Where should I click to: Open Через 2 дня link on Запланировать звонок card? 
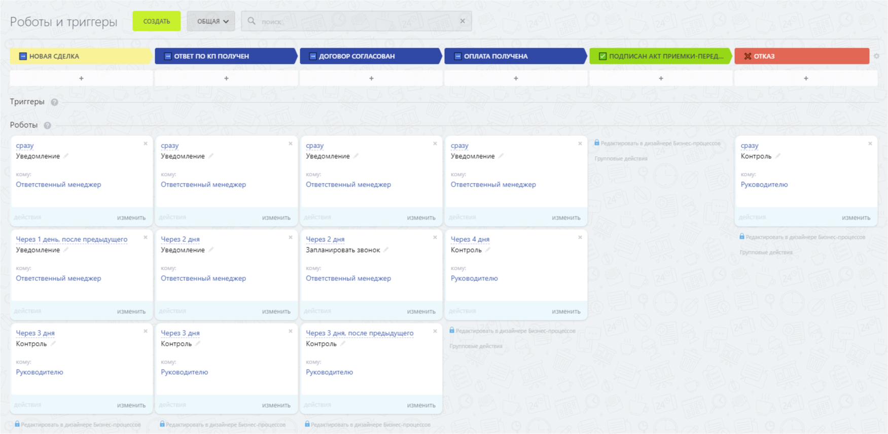coord(325,239)
